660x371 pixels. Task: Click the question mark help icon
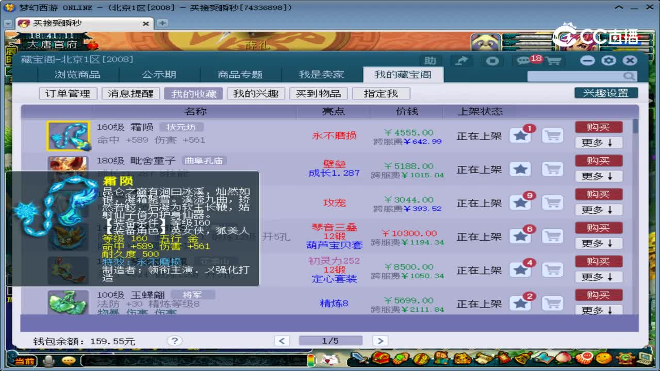175,341
